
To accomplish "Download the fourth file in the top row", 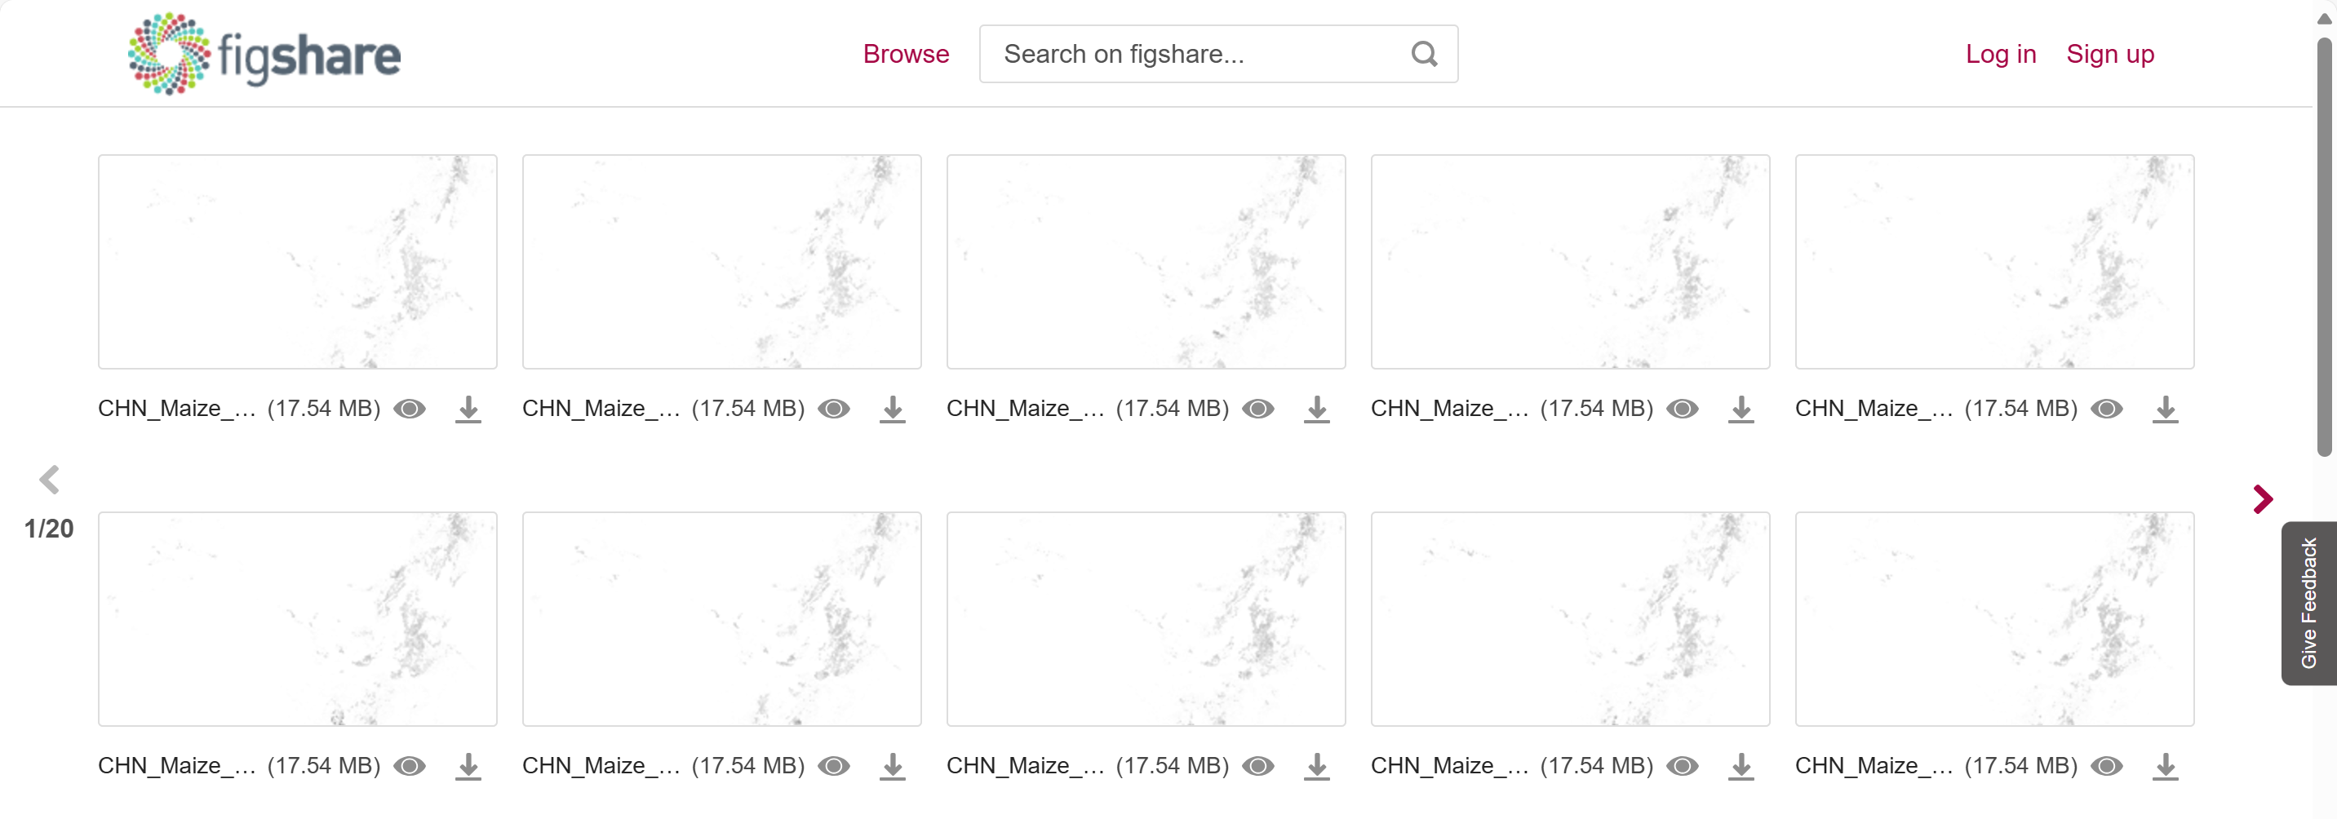I will (x=1741, y=409).
